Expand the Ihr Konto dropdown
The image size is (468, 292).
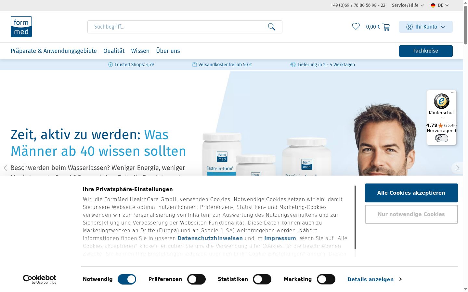pyautogui.click(x=426, y=27)
